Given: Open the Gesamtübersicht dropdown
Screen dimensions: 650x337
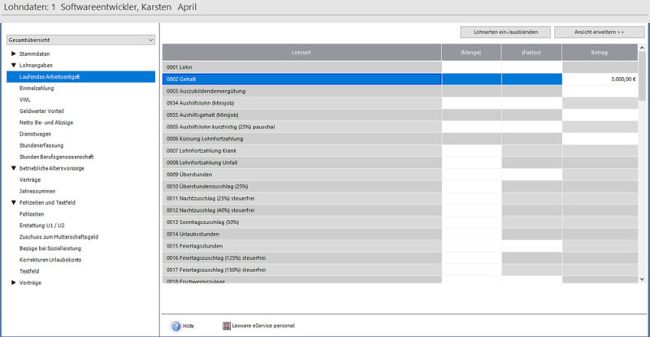Looking at the screenshot, I should [x=80, y=40].
